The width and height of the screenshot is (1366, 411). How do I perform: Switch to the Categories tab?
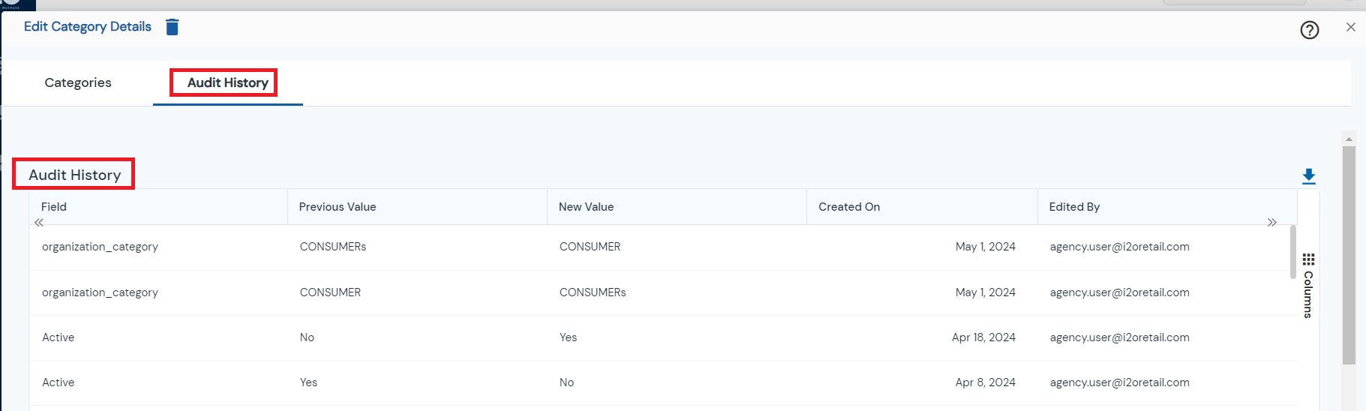point(78,82)
